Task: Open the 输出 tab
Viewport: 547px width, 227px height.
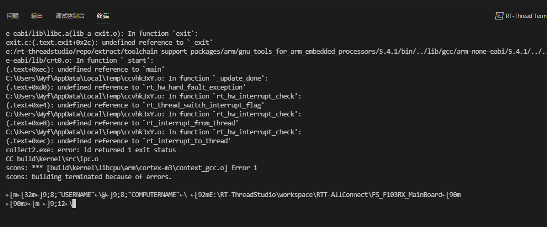Action: (x=36, y=16)
